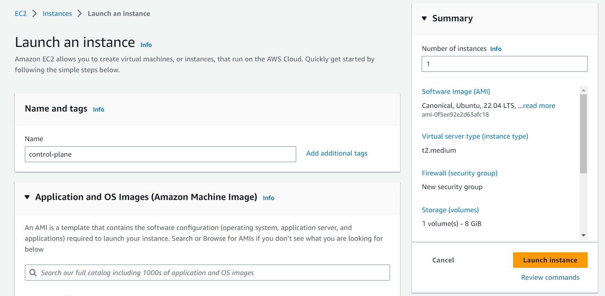Image resolution: width=605 pixels, height=296 pixels.
Task: Click the EC2 breadcrumb link
Action: pyautogui.click(x=21, y=14)
